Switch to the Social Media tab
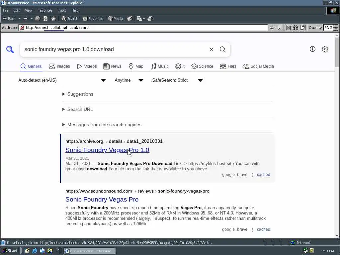This screenshot has width=340, height=255. point(258,66)
